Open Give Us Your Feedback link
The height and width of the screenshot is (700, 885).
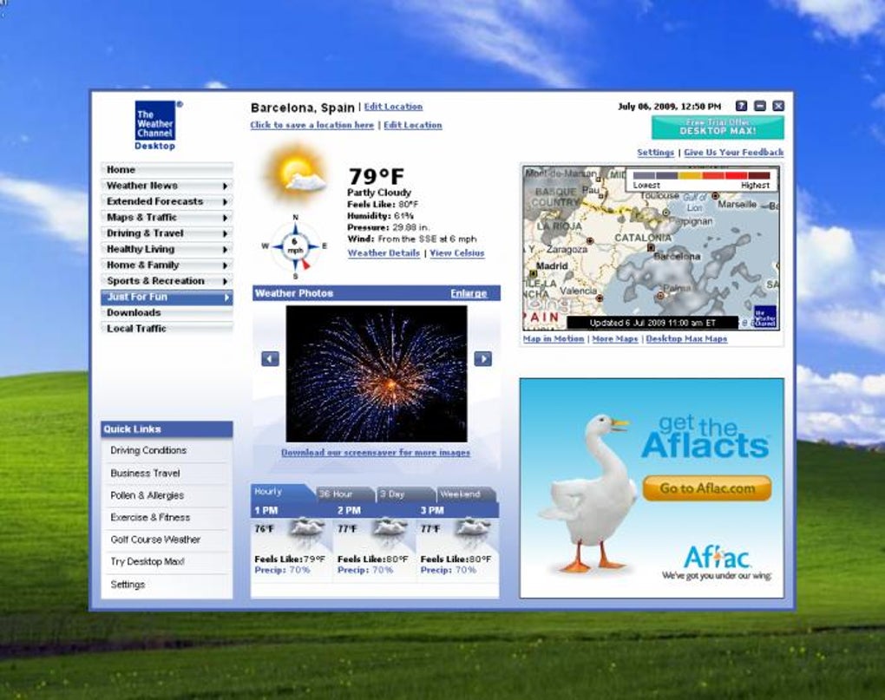[x=734, y=153]
